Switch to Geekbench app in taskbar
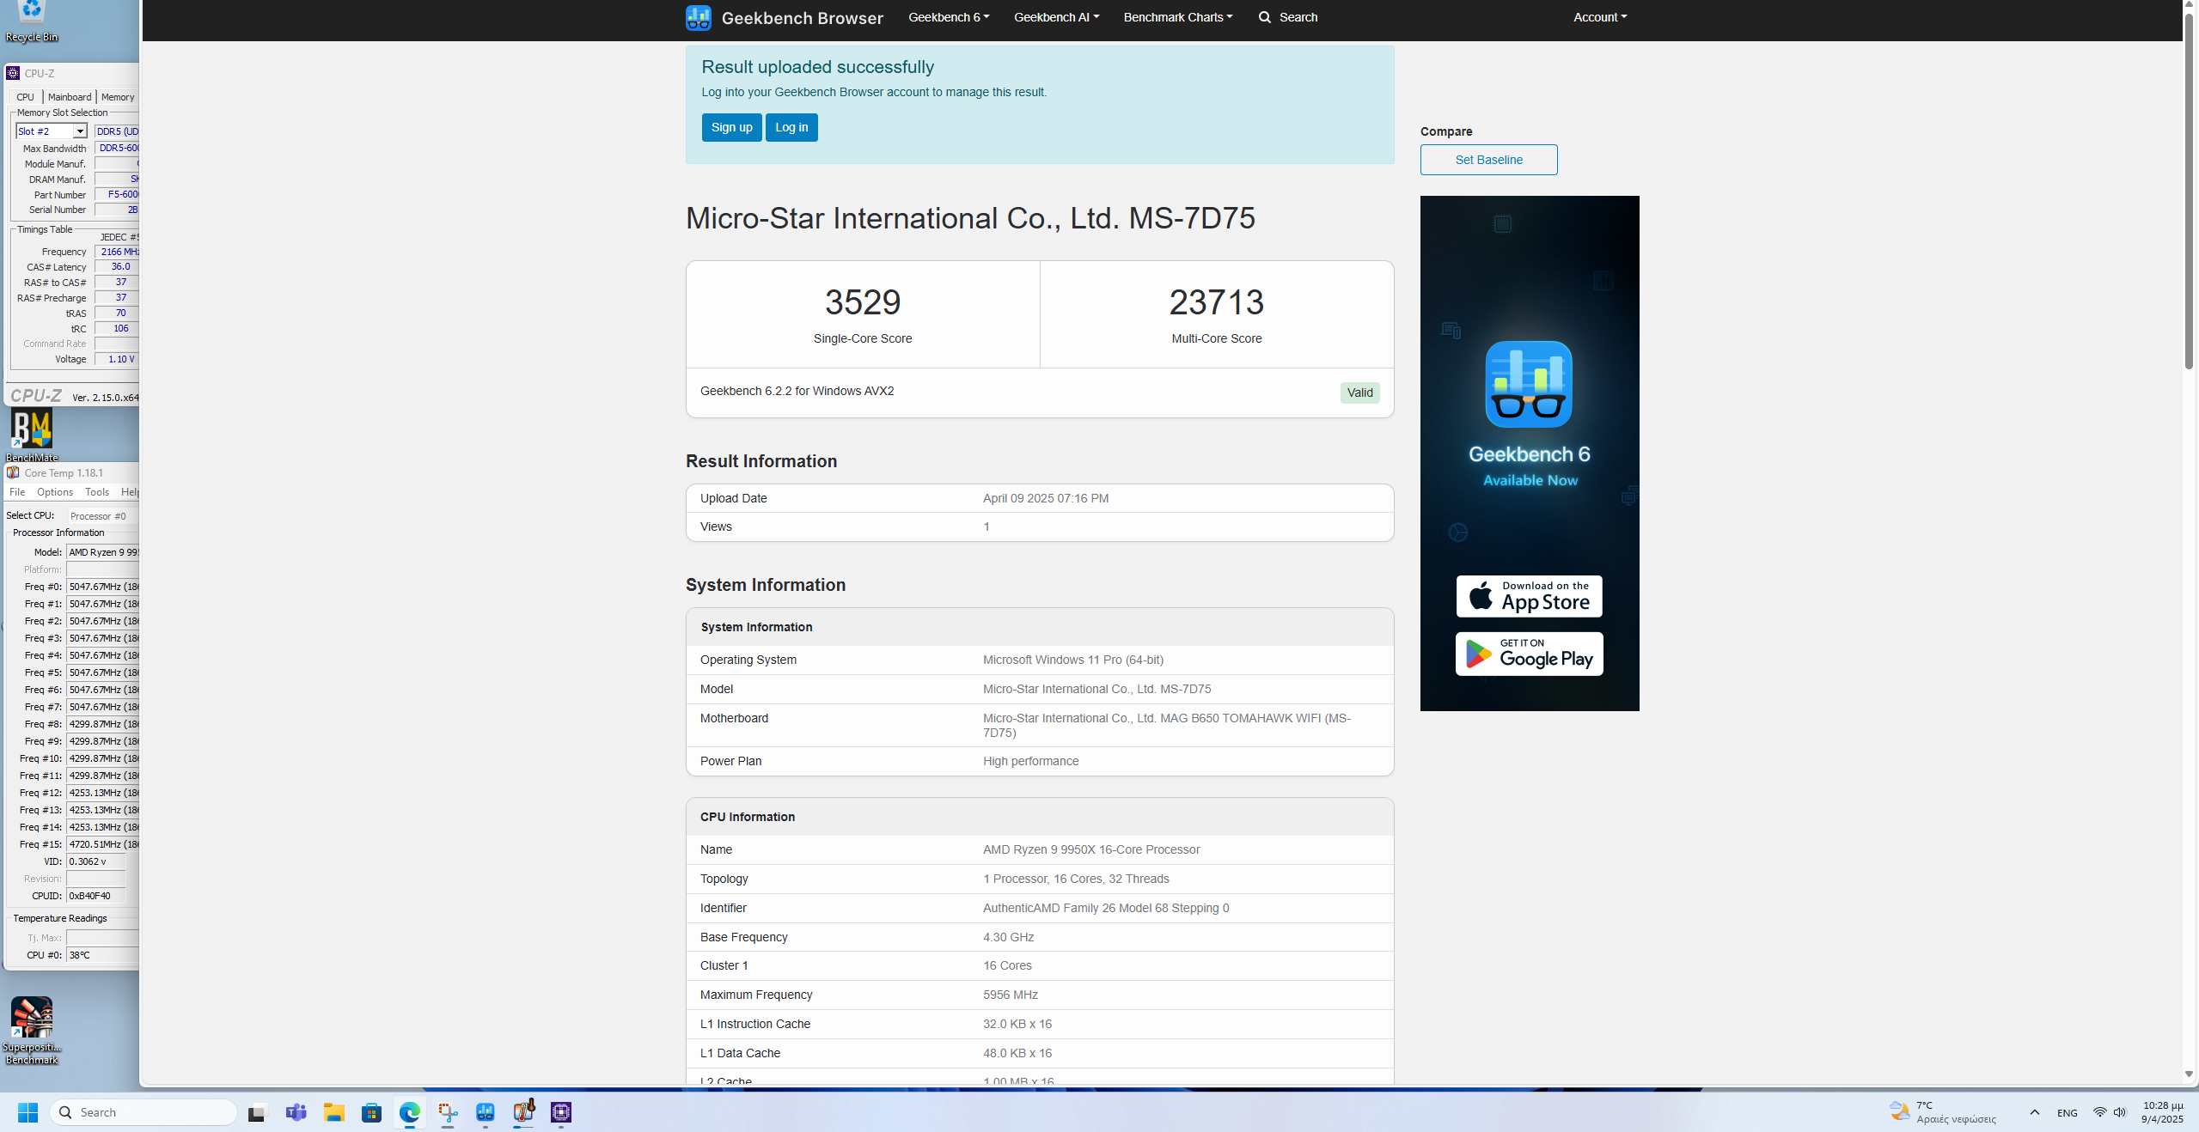This screenshot has height=1132, width=2199. (486, 1112)
